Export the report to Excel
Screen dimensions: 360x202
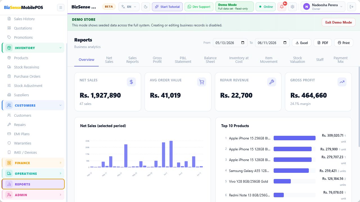[301, 43]
